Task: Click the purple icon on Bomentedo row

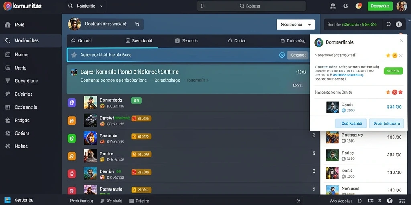Action: 72,102
